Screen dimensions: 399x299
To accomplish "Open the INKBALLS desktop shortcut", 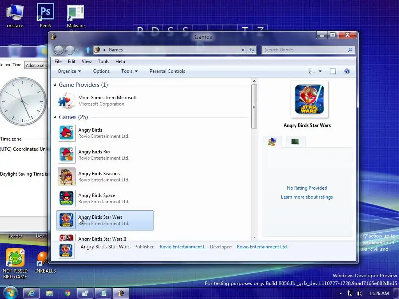I will click(45, 263).
